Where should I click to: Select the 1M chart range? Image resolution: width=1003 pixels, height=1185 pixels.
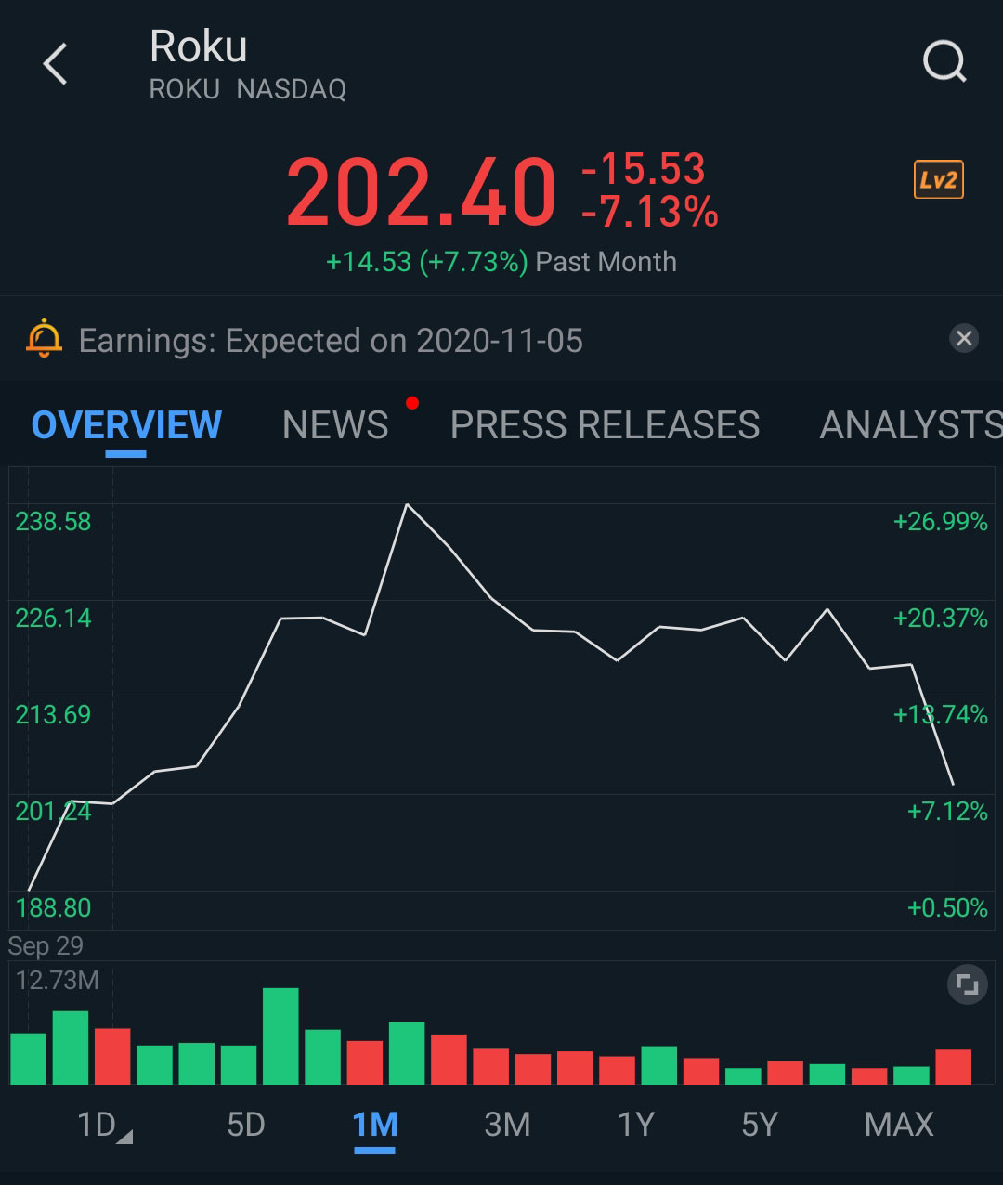(375, 1125)
